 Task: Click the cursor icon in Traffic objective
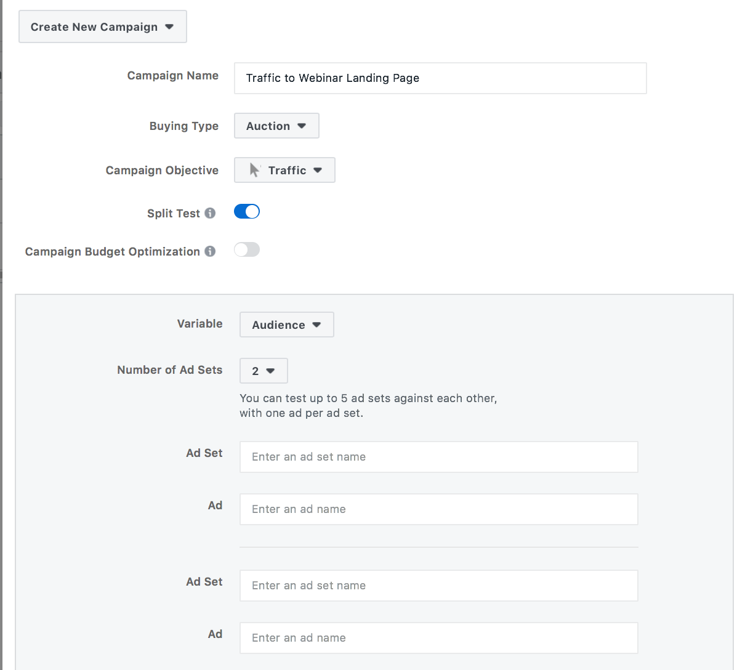click(254, 170)
